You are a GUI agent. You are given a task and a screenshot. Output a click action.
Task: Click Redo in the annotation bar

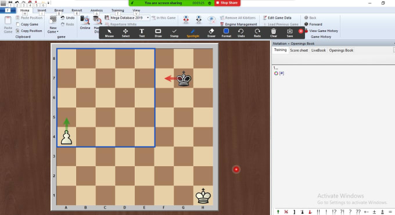[x=257, y=33]
